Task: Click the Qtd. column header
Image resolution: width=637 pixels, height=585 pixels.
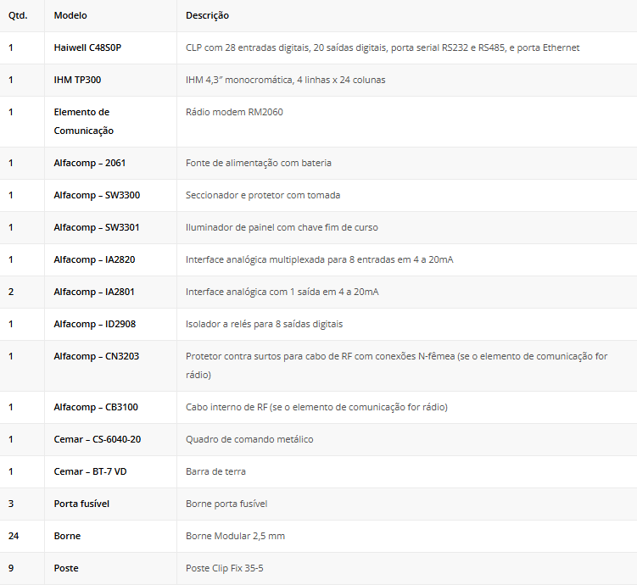Action: click(x=18, y=15)
